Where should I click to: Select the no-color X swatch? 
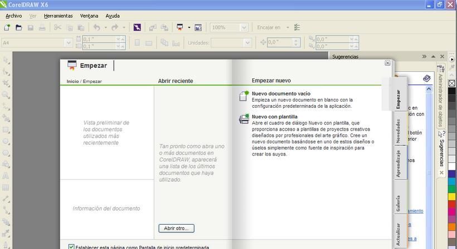tap(452, 84)
